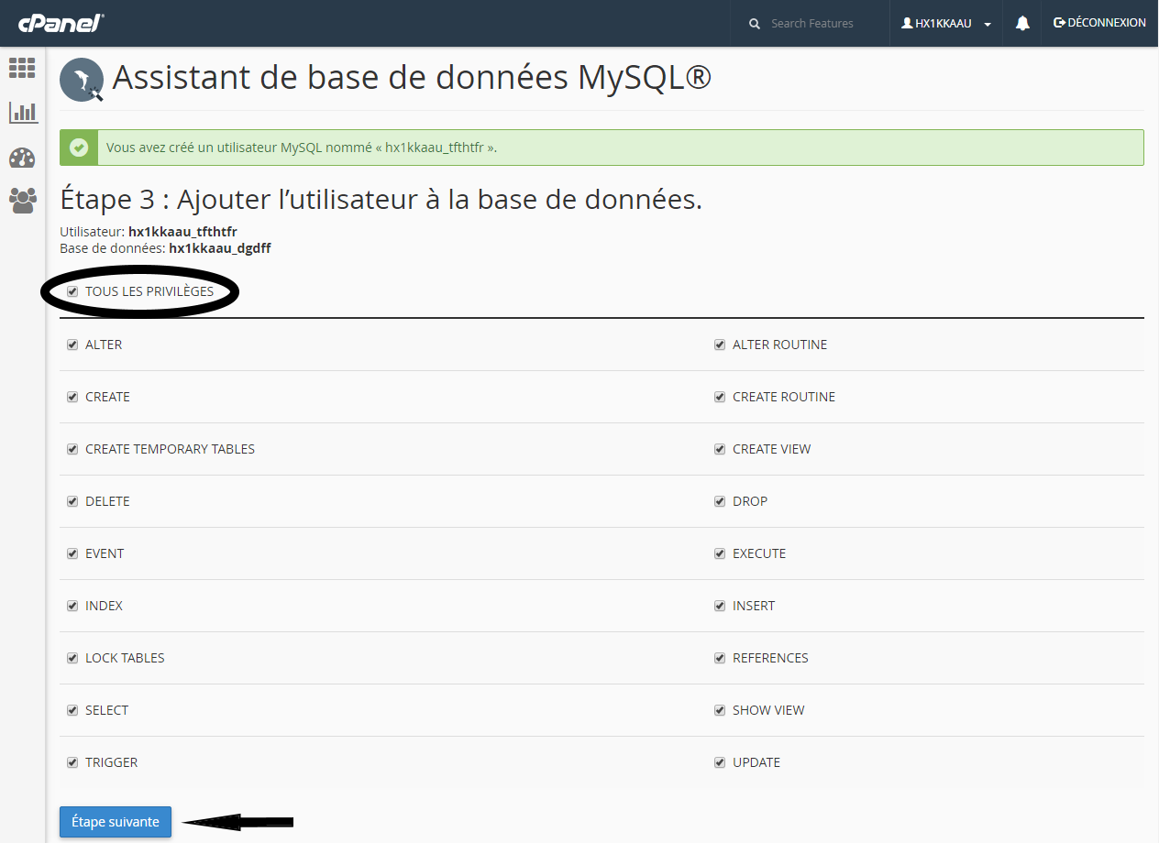Click the Étape 3 heading text

381,199
